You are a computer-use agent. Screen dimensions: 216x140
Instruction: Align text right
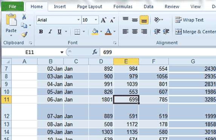[x=144, y=31]
